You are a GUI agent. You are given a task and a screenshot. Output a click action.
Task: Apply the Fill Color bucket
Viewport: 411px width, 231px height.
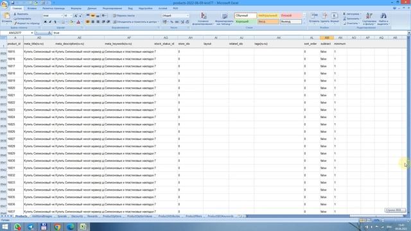coord(71,22)
